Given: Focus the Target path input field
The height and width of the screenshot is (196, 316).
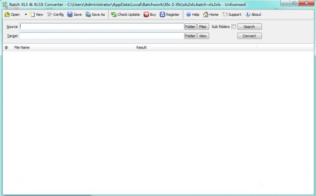Looking at the screenshot, I should point(102,36).
